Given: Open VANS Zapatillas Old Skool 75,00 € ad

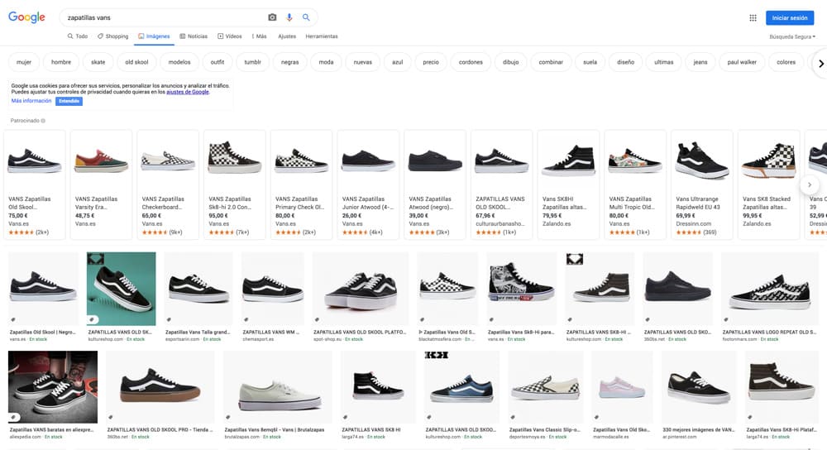Looking at the screenshot, I should coord(35,184).
